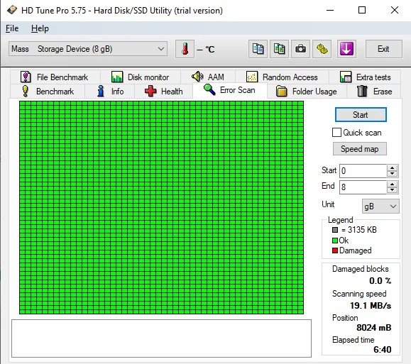
Task: Decrease the End value with down arrow
Action: pos(392,190)
